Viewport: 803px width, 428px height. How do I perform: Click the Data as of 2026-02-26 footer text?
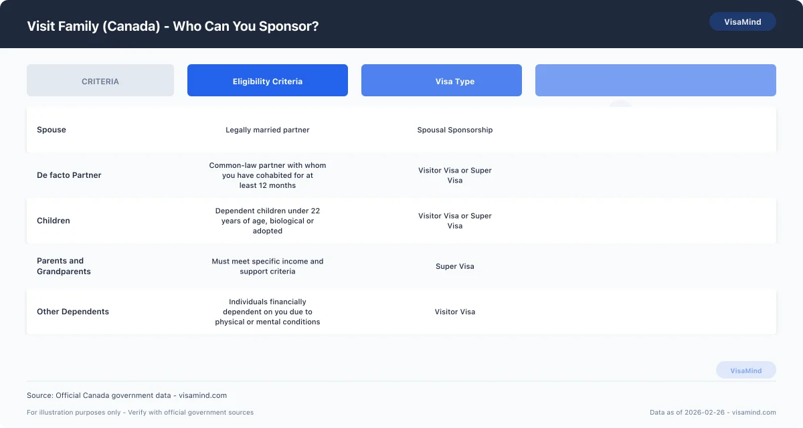coord(713,413)
